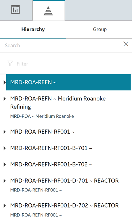Expand Meridium Roanoke Refining node arrow

click(x=5, y=99)
